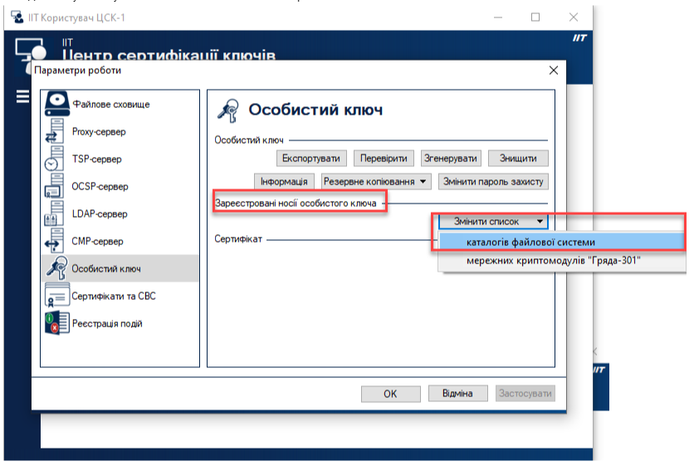Viewport: 694px width, 466px height.
Task: Select TSP-сервер settings section
Action: tap(120, 159)
